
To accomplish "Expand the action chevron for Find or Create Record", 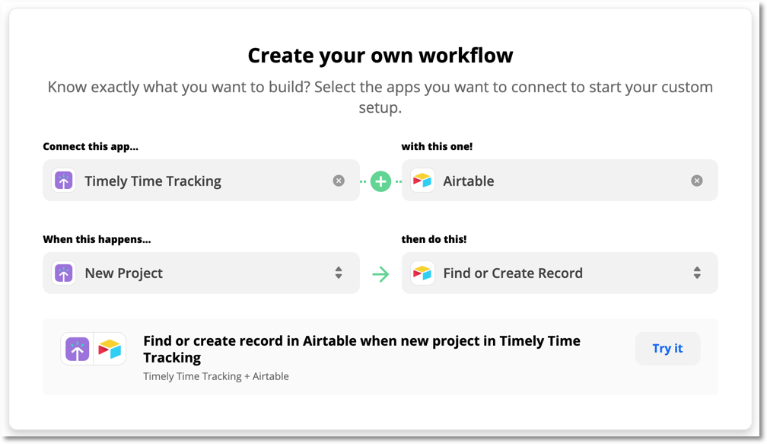I will pyautogui.click(x=697, y=273).
